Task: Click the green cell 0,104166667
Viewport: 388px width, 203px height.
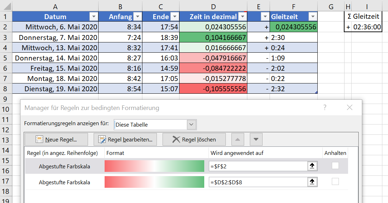Action: tap(213, 37)
